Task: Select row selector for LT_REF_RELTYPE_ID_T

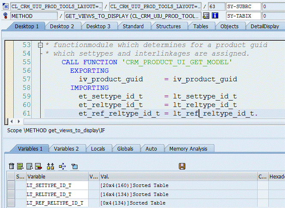Action: point(11,203)
